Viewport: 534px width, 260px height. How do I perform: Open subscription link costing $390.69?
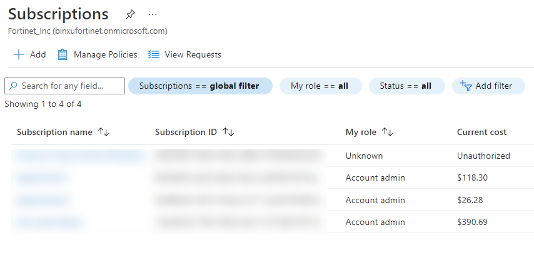[49, 222]
